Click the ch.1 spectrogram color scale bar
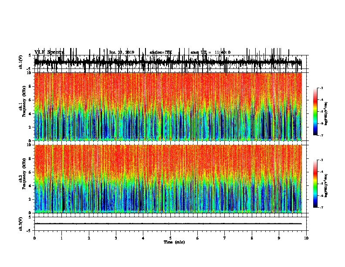The image size is (345, 267). [315, 111]
